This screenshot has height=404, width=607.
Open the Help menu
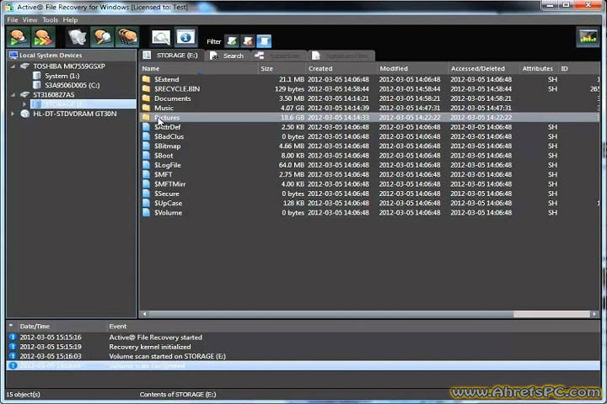click(70, 19)
